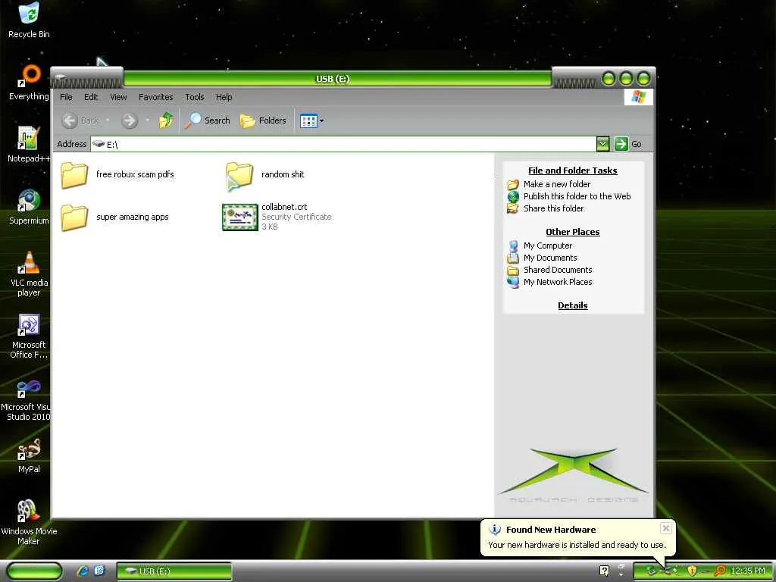
Task: Open the Edit menu
Action: pos(91,97)
